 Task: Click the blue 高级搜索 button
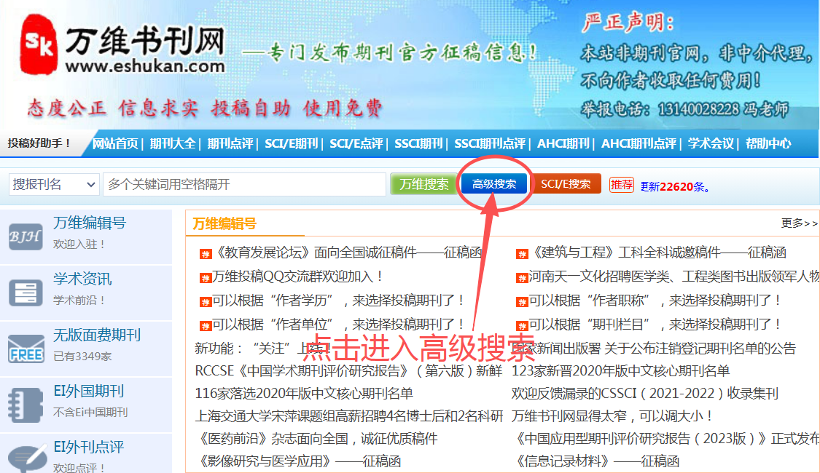[494, 184]
